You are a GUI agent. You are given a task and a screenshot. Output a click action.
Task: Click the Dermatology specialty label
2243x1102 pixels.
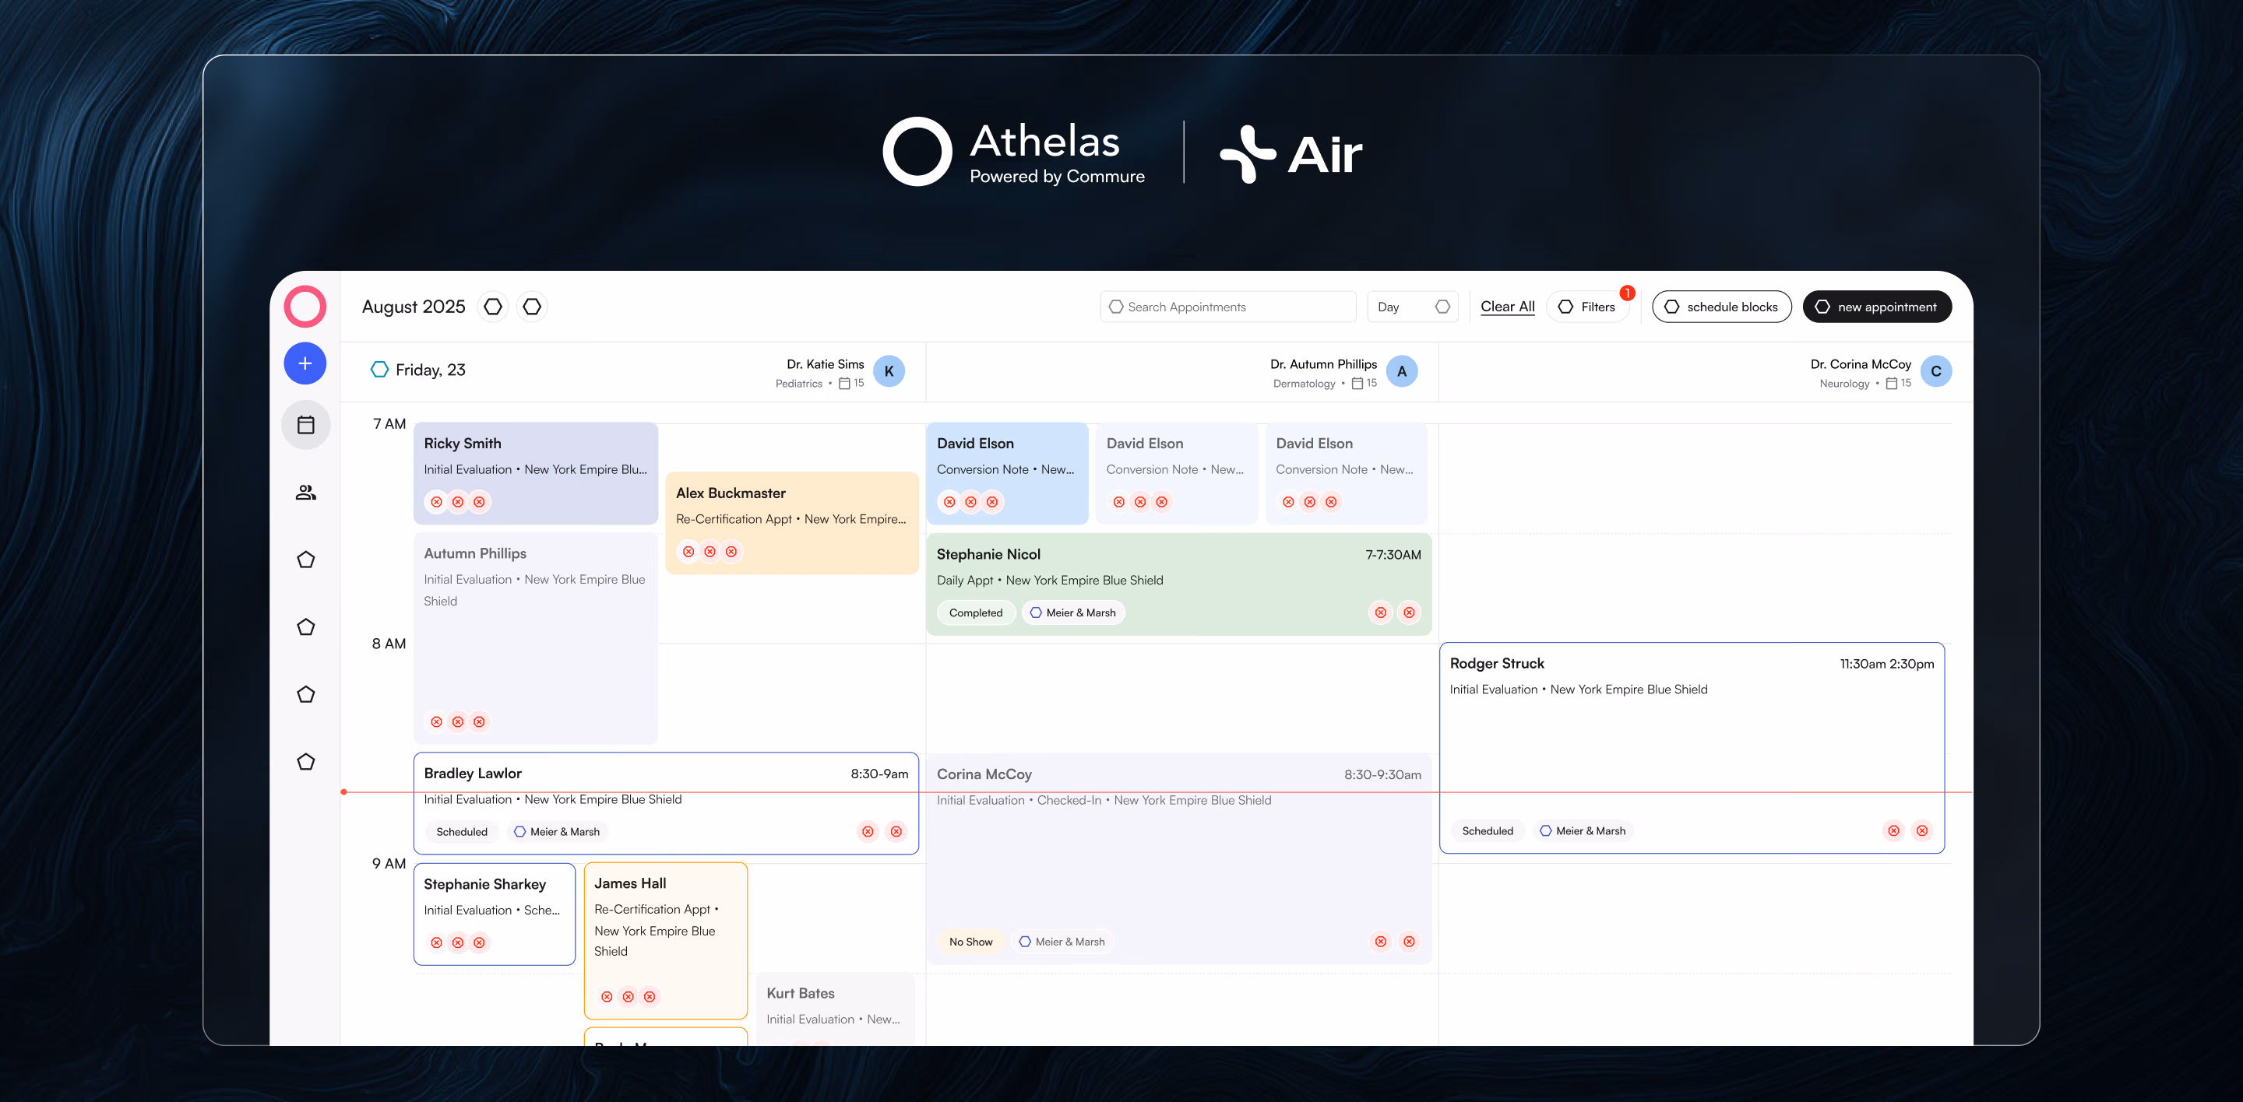pos(1304,384)
